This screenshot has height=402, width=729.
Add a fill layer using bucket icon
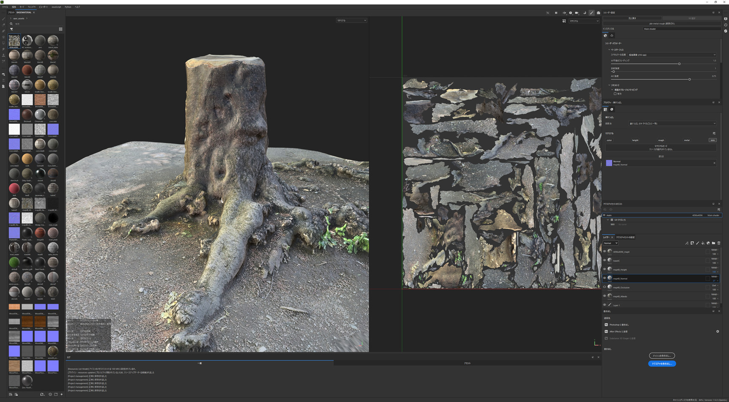[703, 243]
